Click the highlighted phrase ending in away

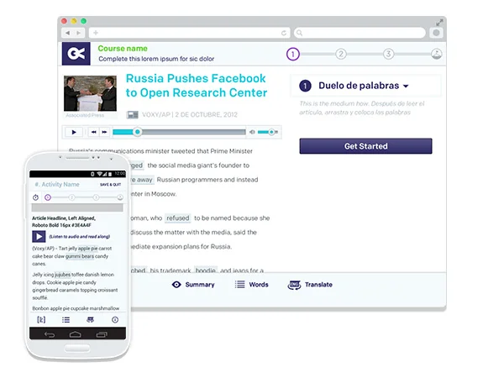[x=142, y=180]
